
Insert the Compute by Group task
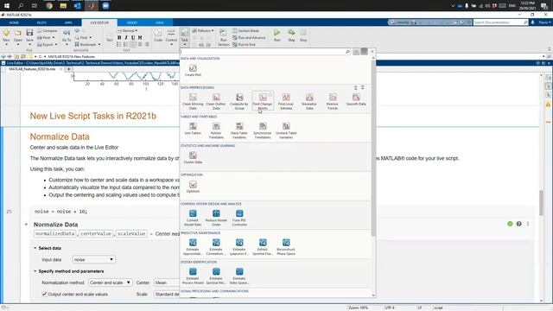239,101
